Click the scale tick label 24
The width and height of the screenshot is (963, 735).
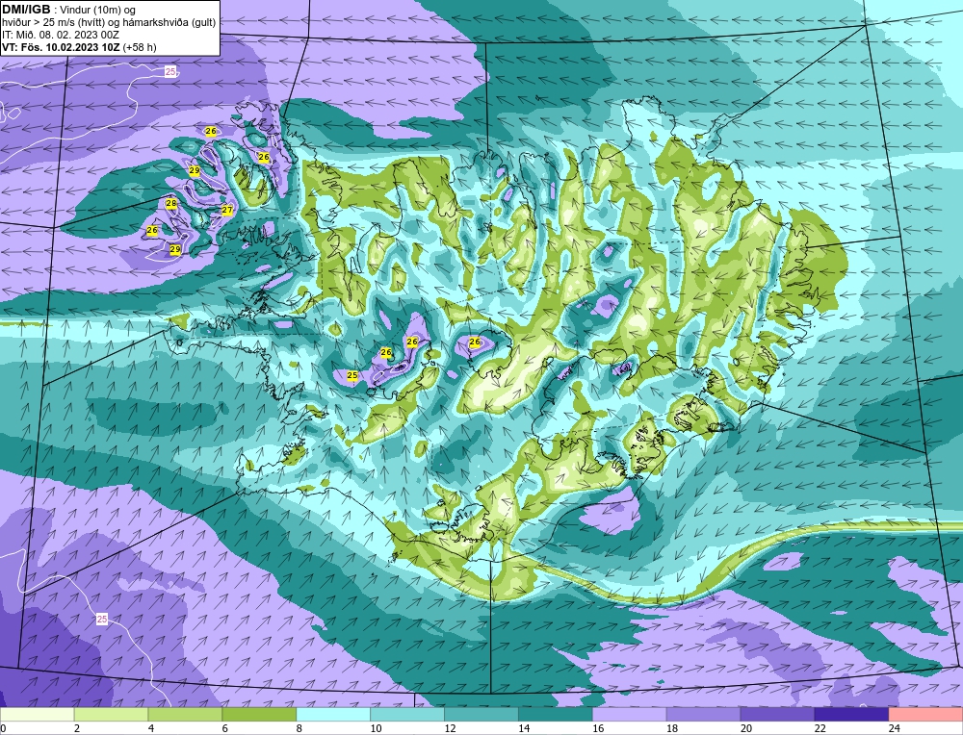(x=894, y=728)
